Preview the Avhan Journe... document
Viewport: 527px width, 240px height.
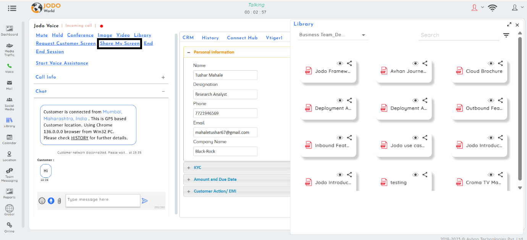coord(415,63)
